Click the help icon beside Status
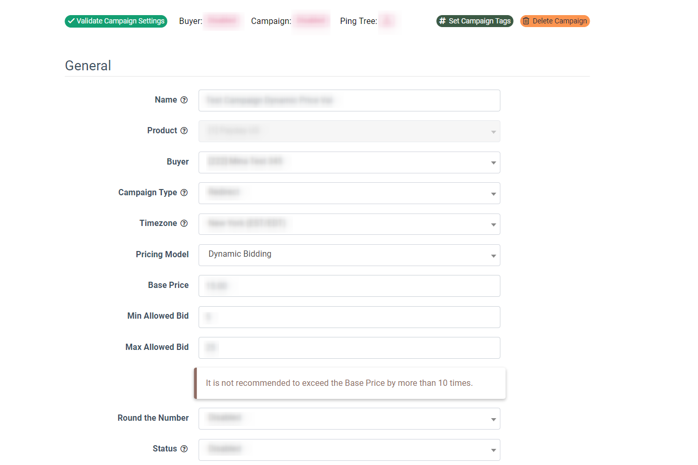Screen dimensions: 698x465 pyautogui.click(x=184, y=449)
